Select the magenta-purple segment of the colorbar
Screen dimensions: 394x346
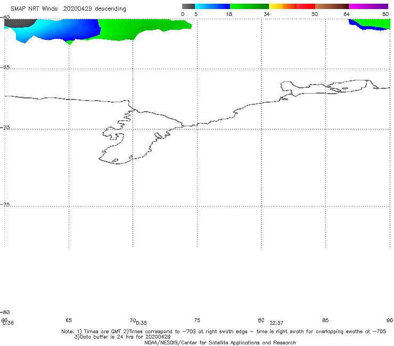(368, 6)
